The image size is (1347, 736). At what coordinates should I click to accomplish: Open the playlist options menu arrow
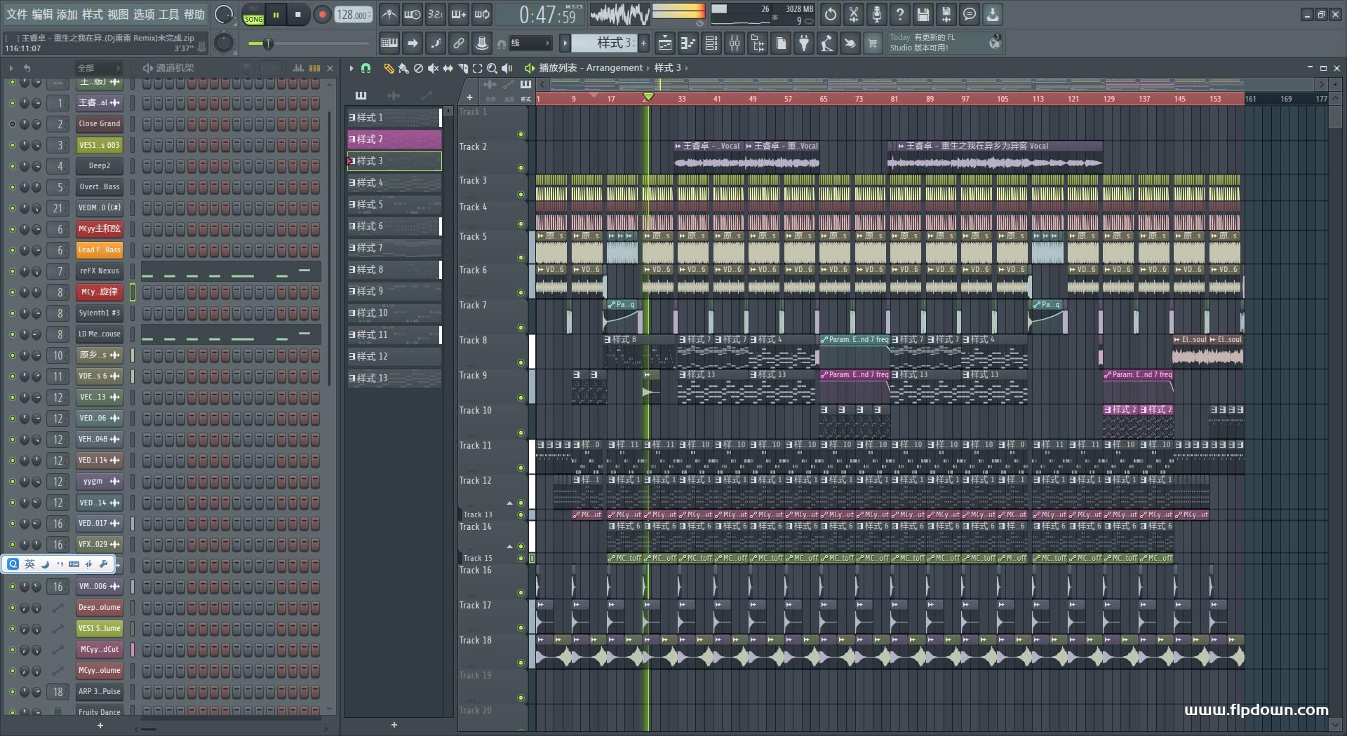pos(351,68)
